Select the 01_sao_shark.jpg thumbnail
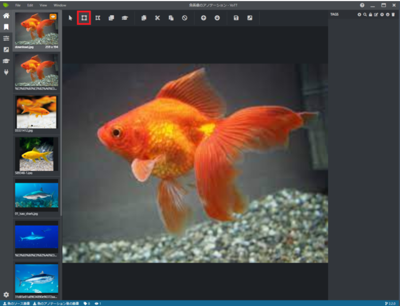This screenshot has height=306, width=400. click(37, 195)
